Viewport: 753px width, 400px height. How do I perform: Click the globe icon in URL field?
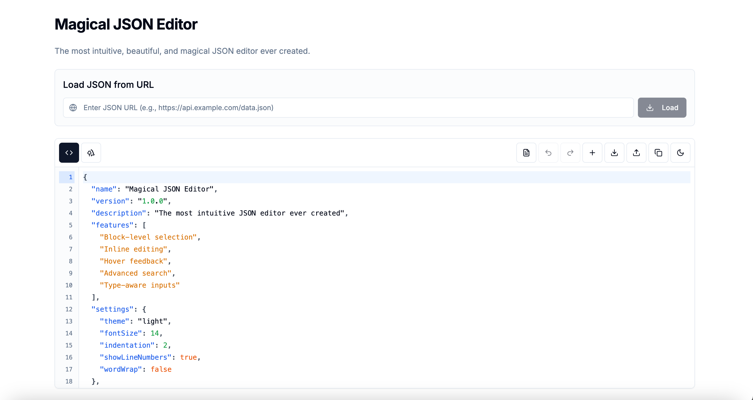pos(73,108)
